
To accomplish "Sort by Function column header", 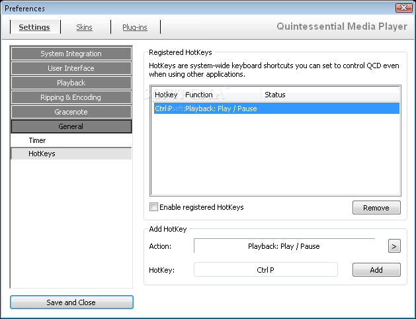I will tap(222, 95).
